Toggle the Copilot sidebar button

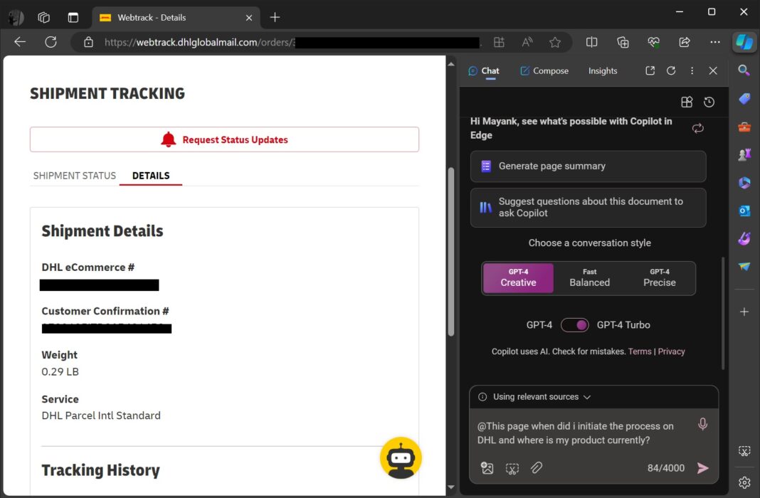(744, 42)
